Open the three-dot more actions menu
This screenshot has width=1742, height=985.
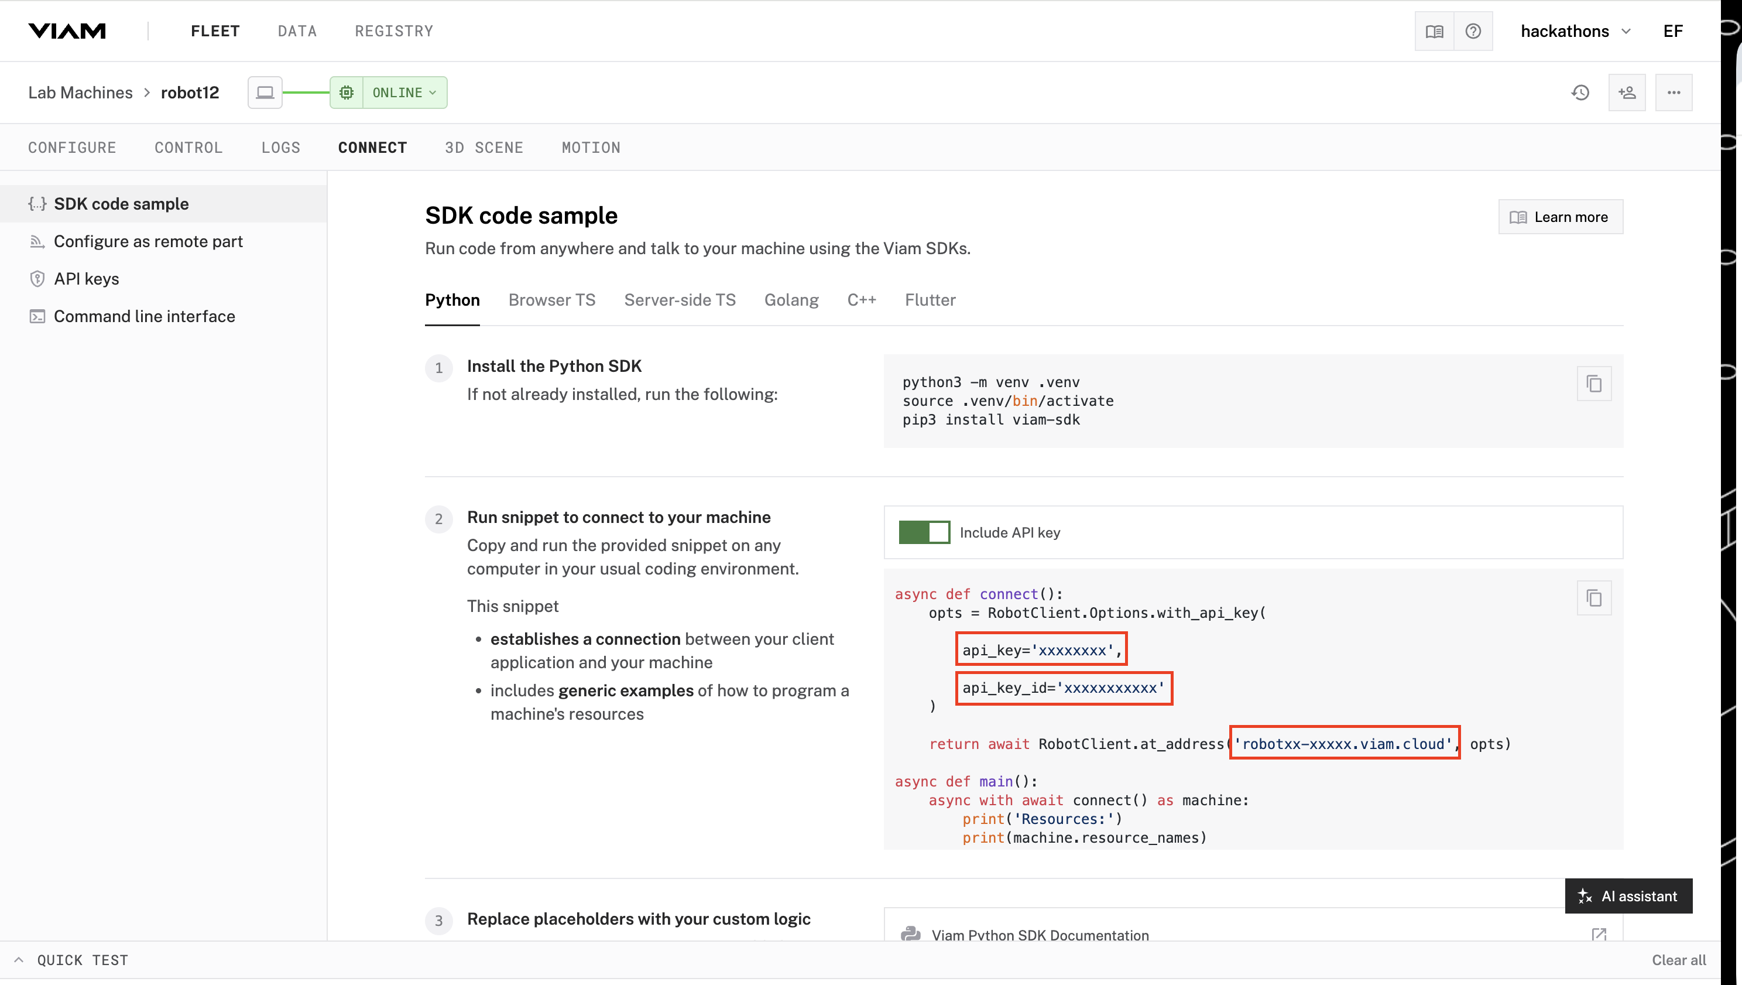pyautogui.click(x=1674, y=93)
